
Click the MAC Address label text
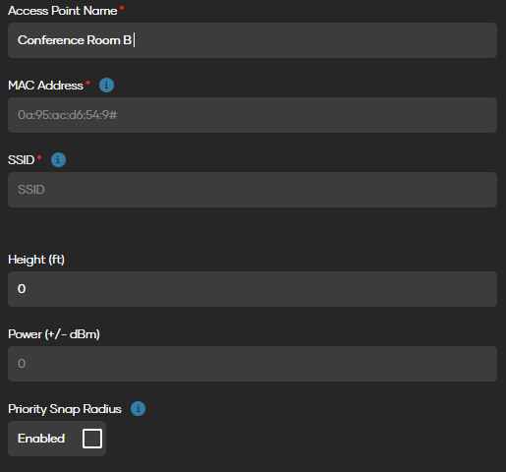(x=45, y=86)
